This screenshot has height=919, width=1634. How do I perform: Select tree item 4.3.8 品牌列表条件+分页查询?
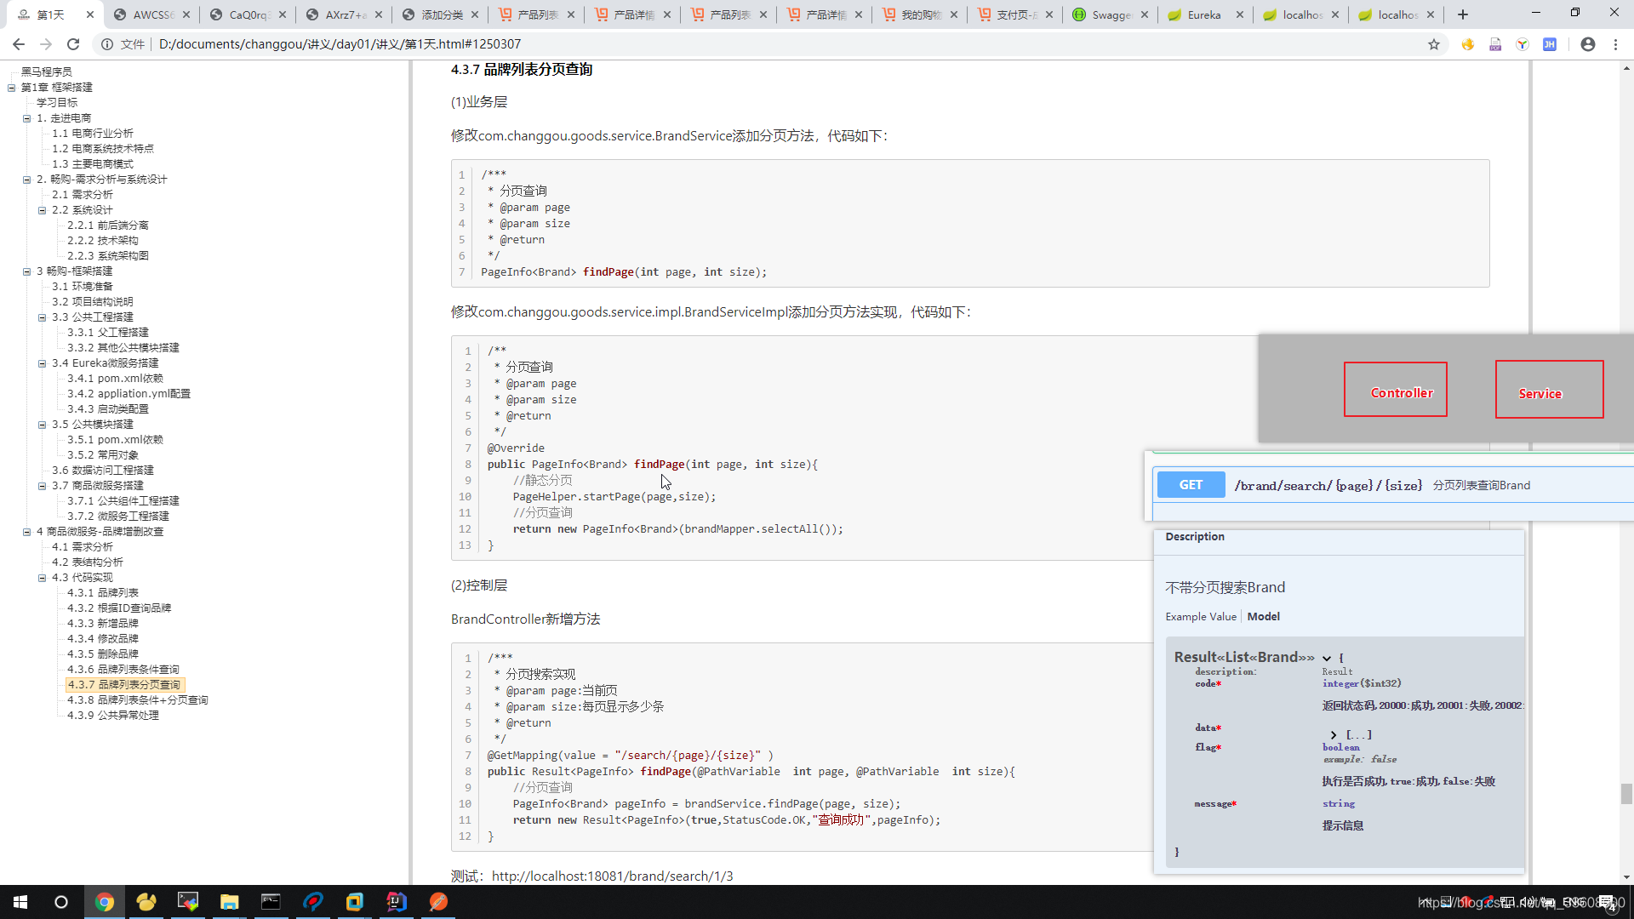[x=137, y=699]
